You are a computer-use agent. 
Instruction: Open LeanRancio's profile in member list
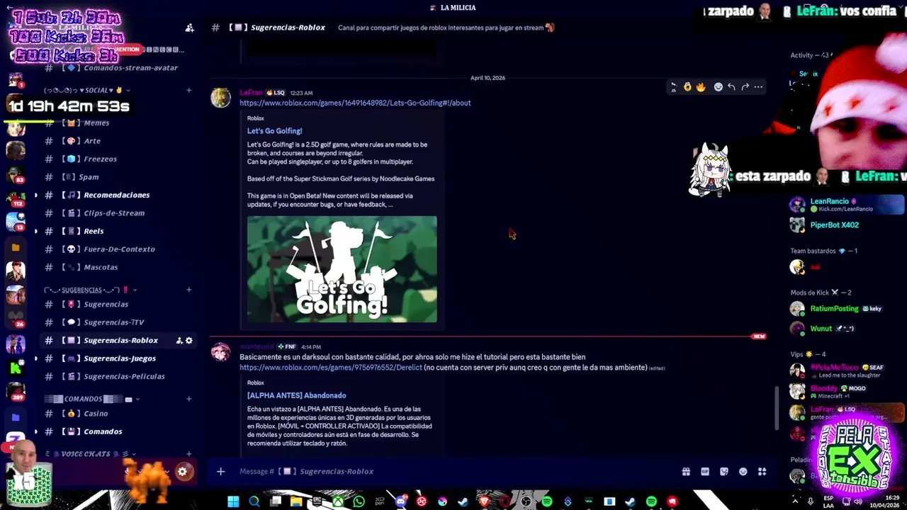point(847,205)
